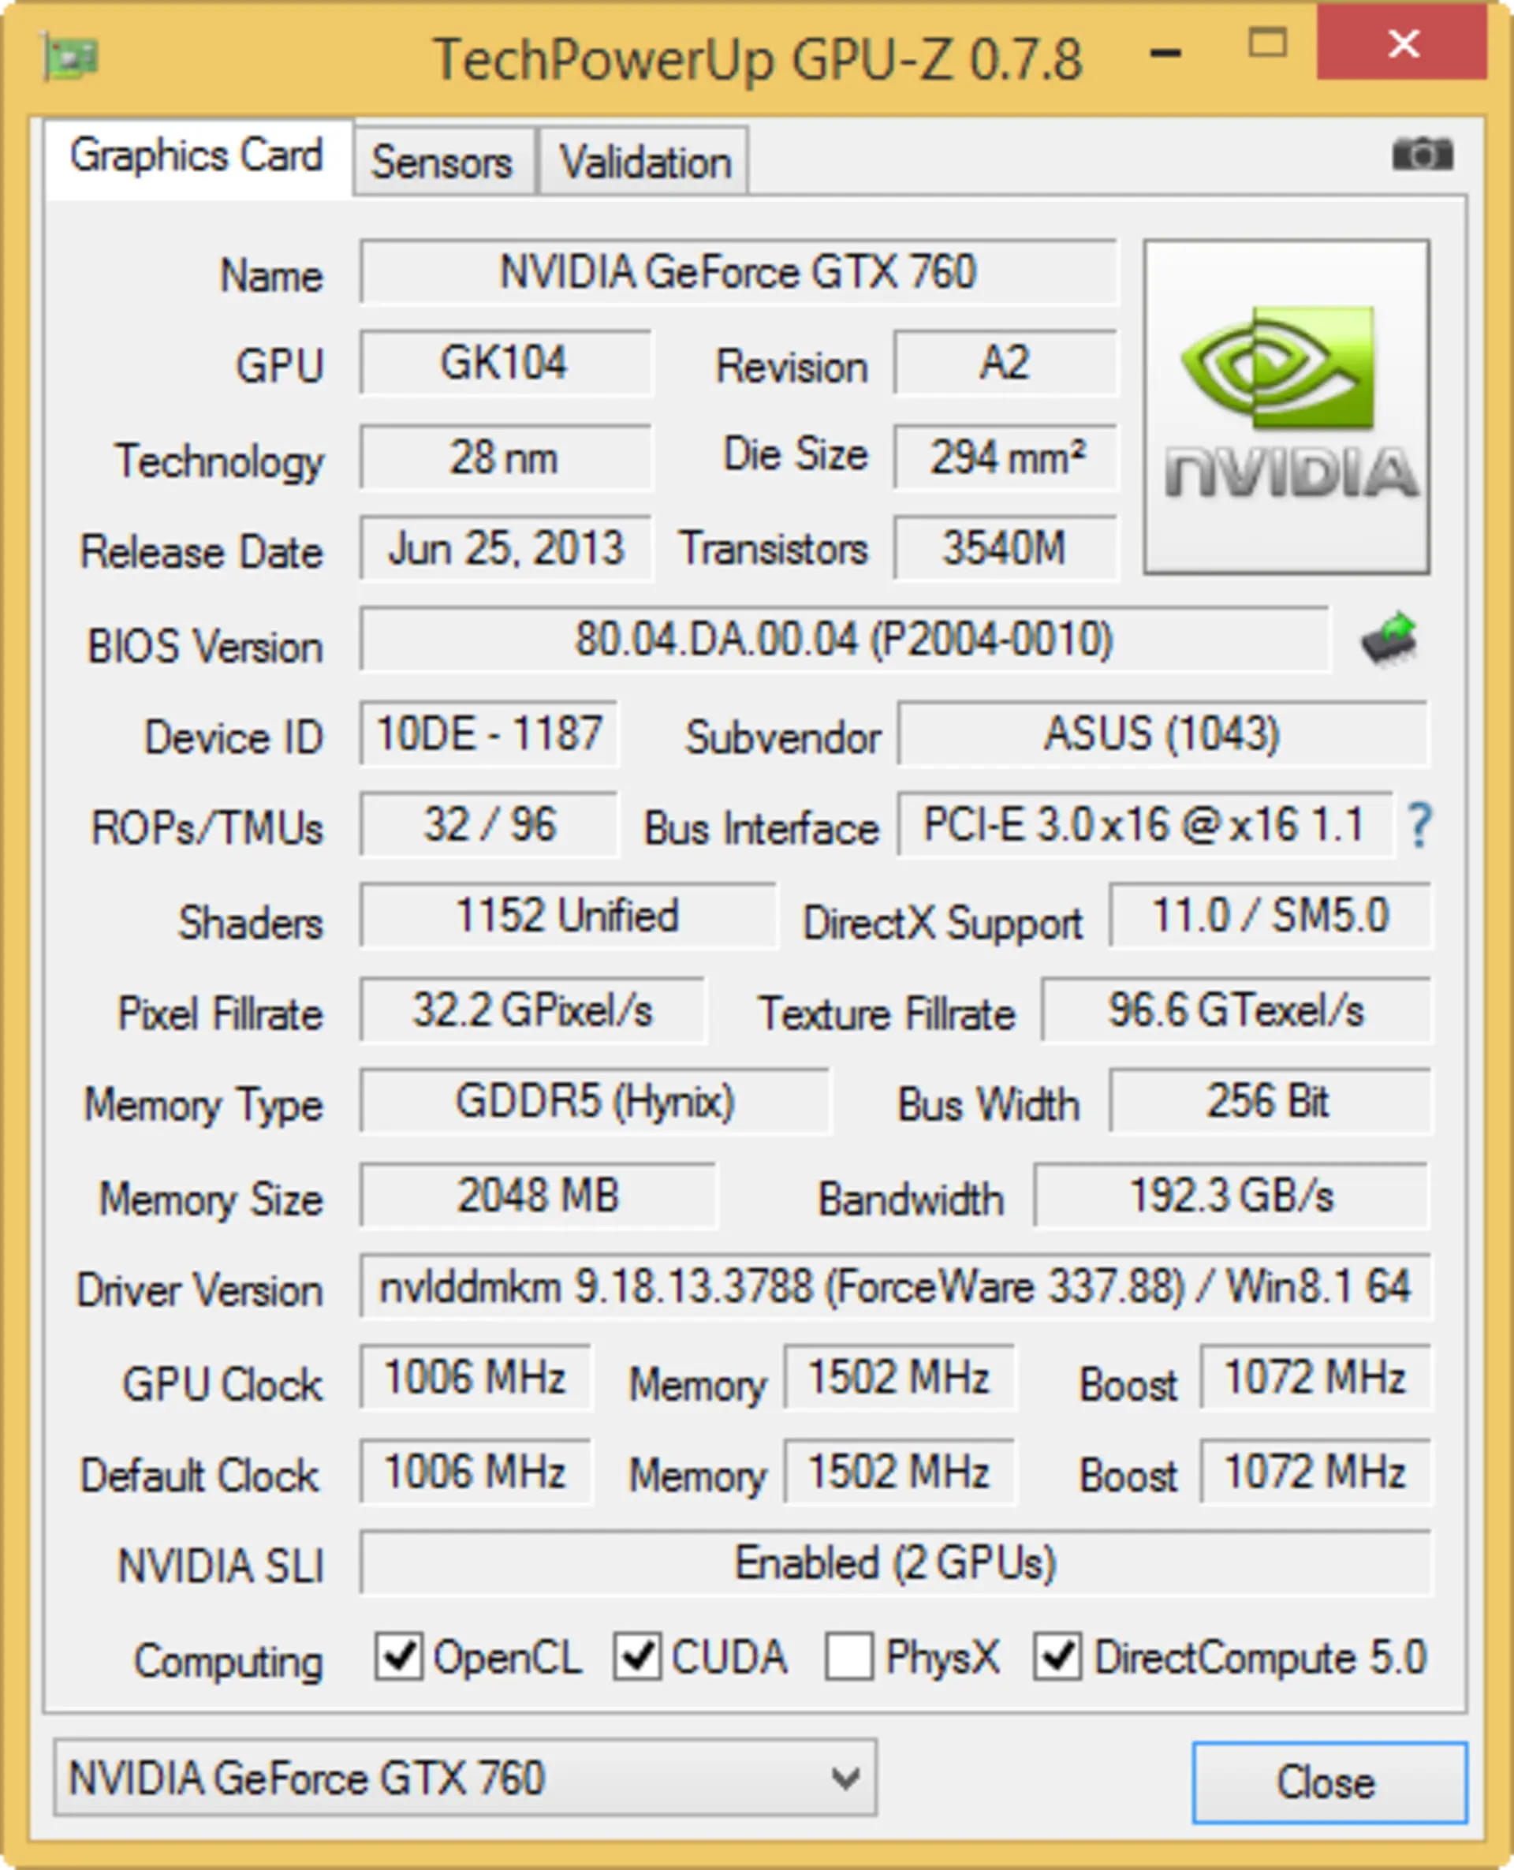The image size is (1514, 1870).
Task: Toggle the CUDA checkbox
Action: coord(637,1656)
